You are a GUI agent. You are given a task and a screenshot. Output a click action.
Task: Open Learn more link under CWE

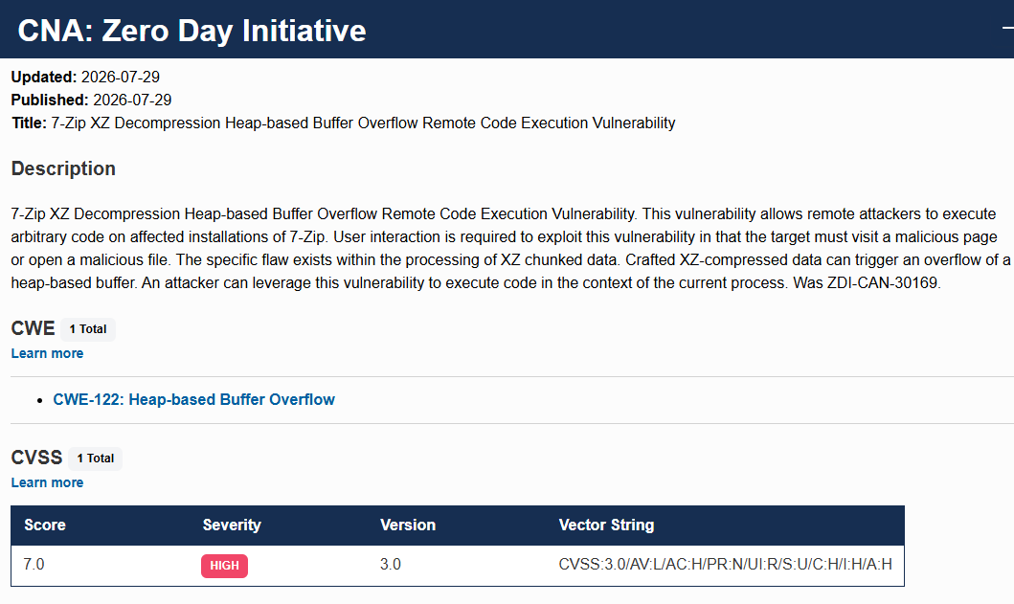[47, 353]
